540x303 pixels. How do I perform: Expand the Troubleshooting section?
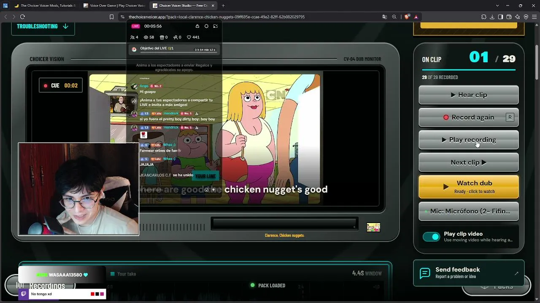pyautogui.click(x=43, y=26)
